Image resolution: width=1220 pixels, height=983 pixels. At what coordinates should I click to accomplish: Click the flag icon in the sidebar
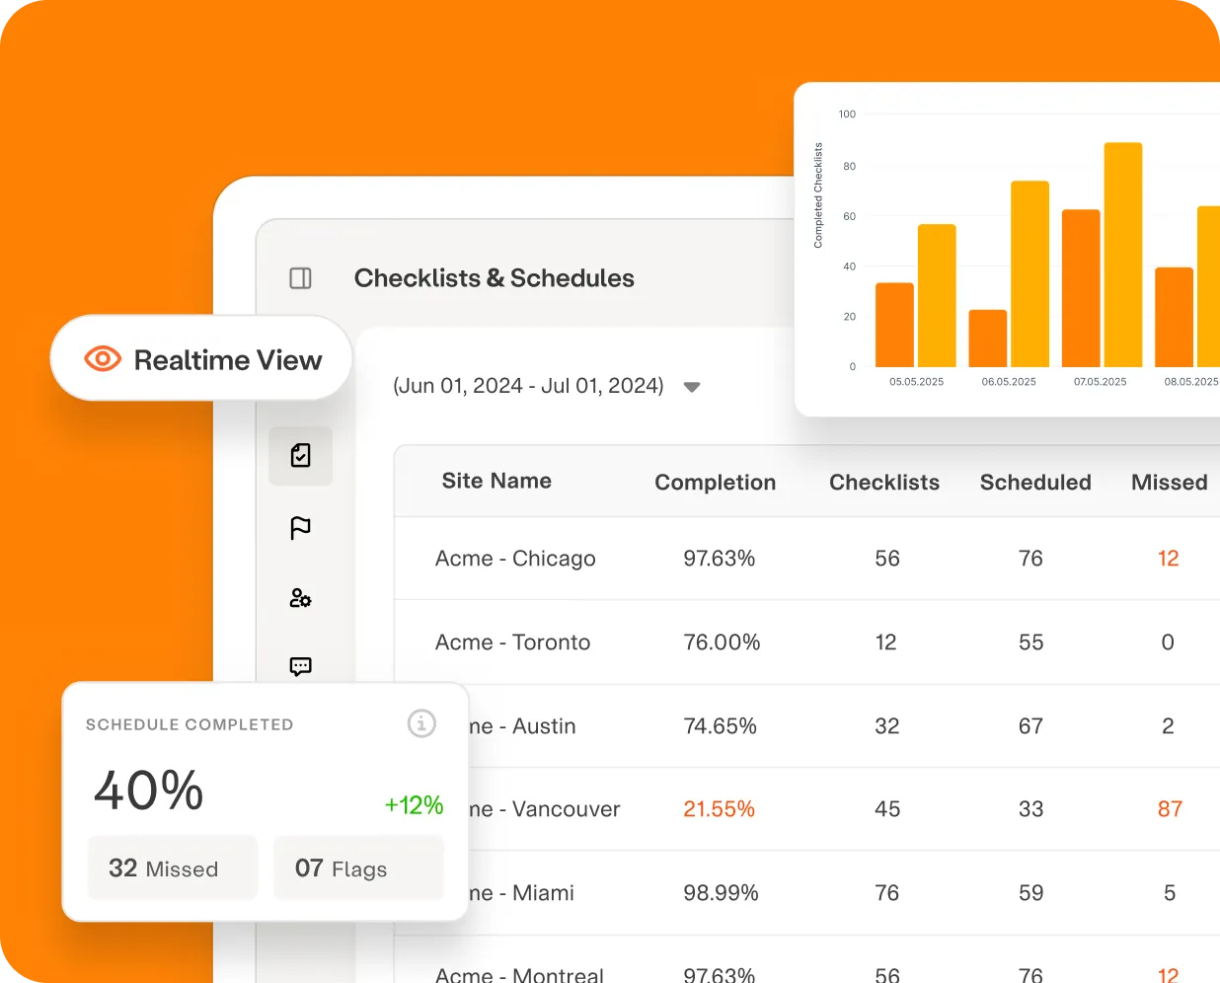[x=301, y=528]
